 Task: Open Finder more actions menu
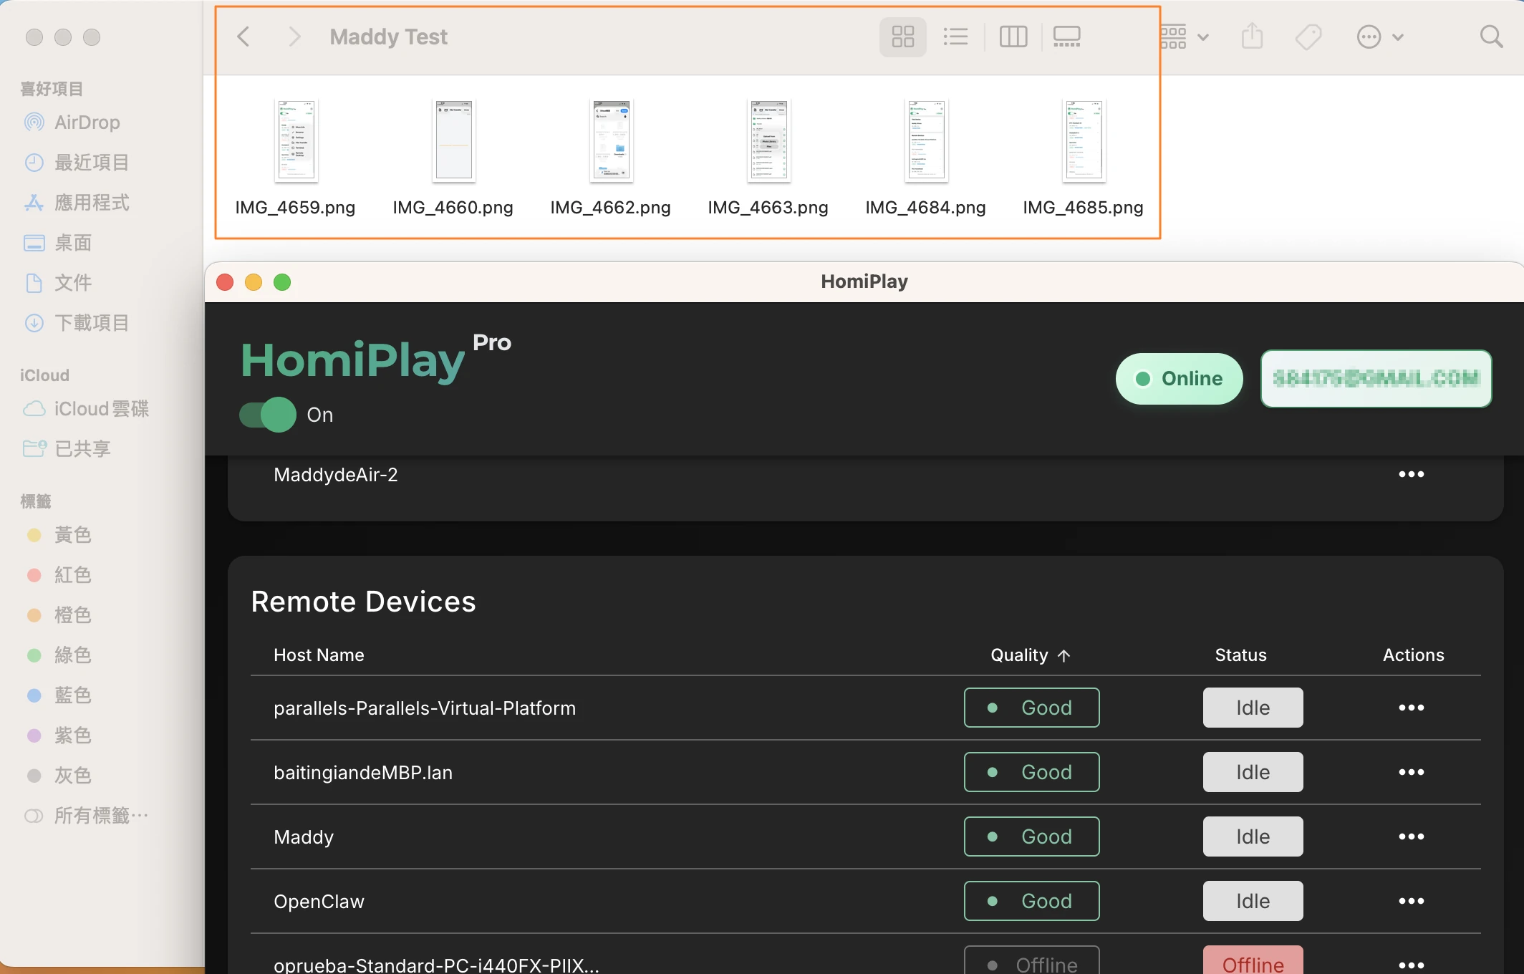point(1380,37)
